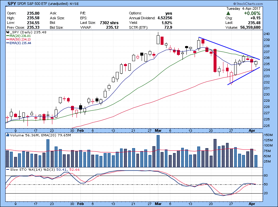Click the 100M label on the volume axis
The width and height of the screenshot is (278, 207).
tap(268, 146)
